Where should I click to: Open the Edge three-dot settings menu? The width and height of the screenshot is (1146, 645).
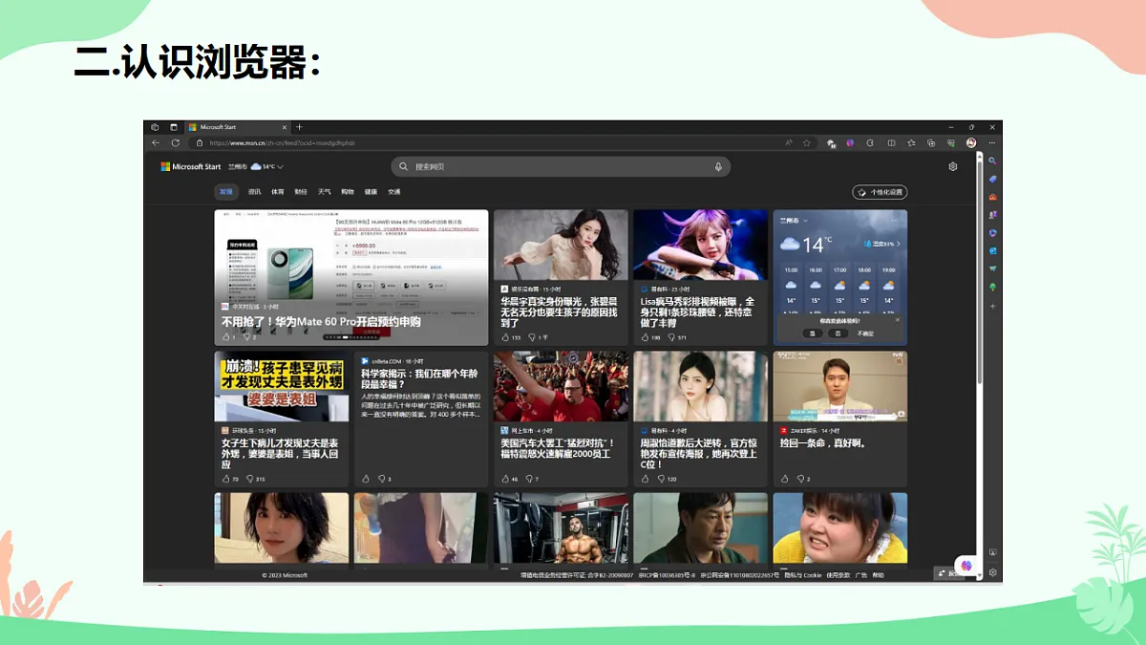pyautogui.click(x=991, y=142)
